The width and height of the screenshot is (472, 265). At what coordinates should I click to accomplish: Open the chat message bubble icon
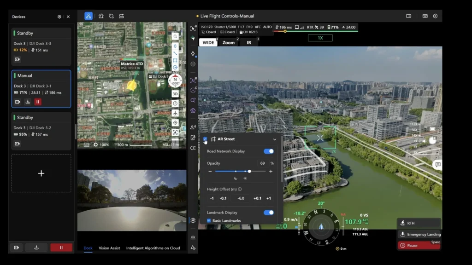[x=437, y=164]
